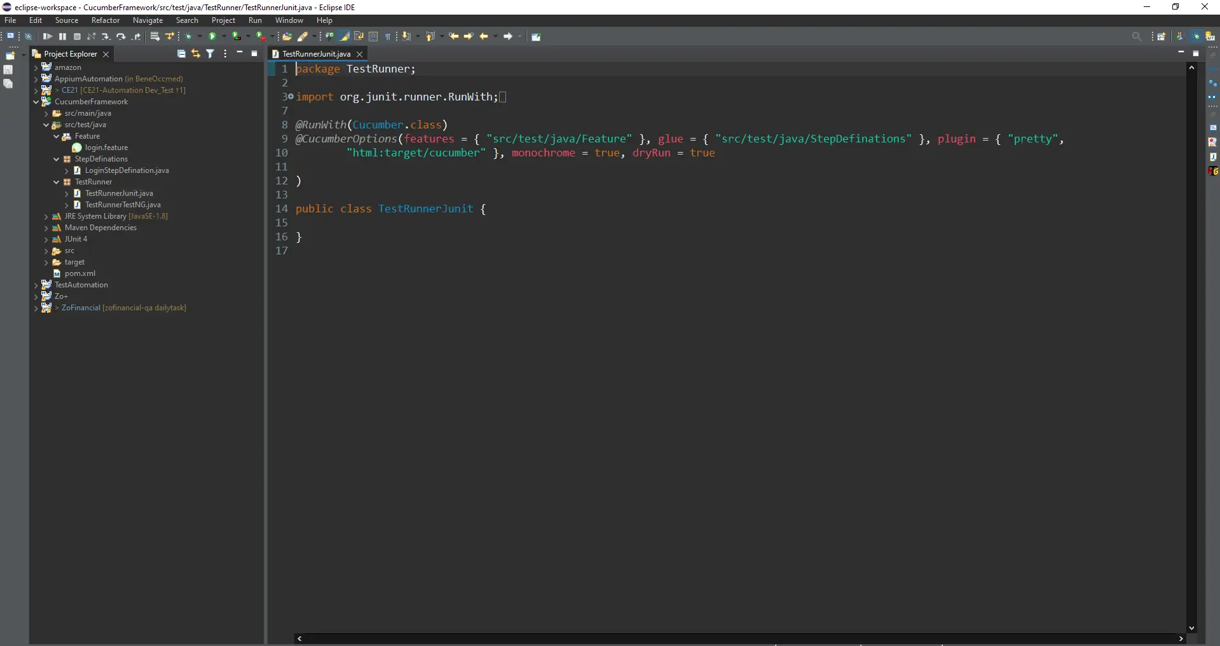Screen dimensions: 1220x646
Task: Select the TestRunnerJunit.java editor tab
Action: click(317, 54)
